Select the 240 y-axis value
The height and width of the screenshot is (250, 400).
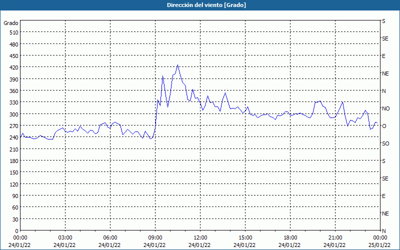pyautogui.click(x=14, y=138)
